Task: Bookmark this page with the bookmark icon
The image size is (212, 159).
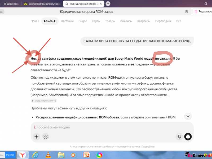Action: [x=187, y=12]
